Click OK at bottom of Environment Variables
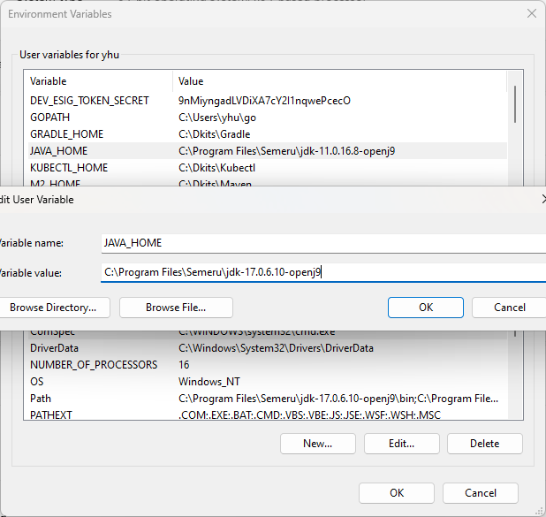This screenshot has height=517, width=546. tap(397, 493)
